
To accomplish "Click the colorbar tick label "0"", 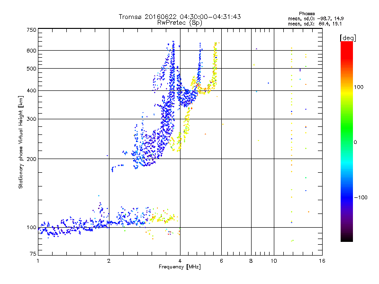I will pos(355,142).
